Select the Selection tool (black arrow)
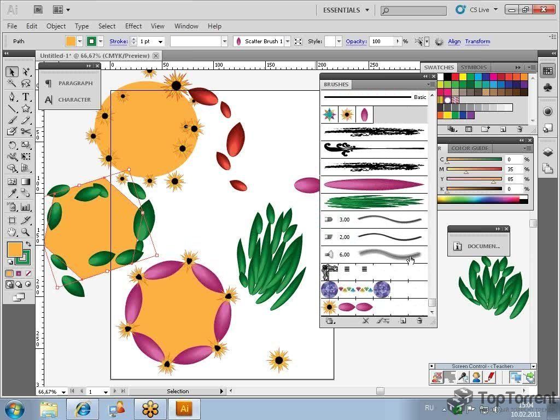Screen dimensions: 560x420 tap(12, 72)
